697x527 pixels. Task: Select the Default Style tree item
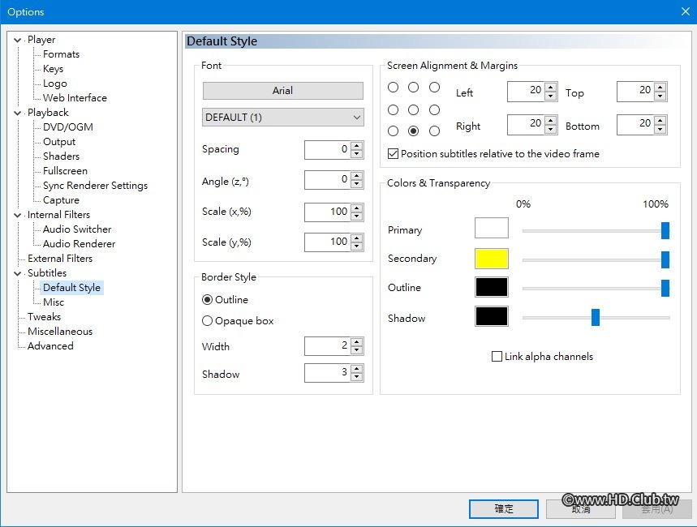71,288
